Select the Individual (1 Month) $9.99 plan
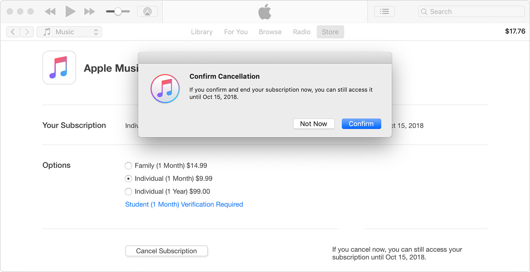 (x=128, y=178)
